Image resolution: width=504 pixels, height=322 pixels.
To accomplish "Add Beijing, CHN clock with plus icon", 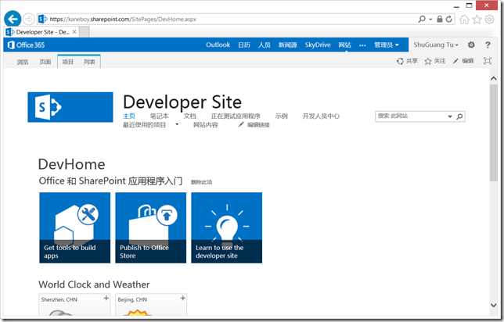I will pyautogui.click(x=182, y=299).
